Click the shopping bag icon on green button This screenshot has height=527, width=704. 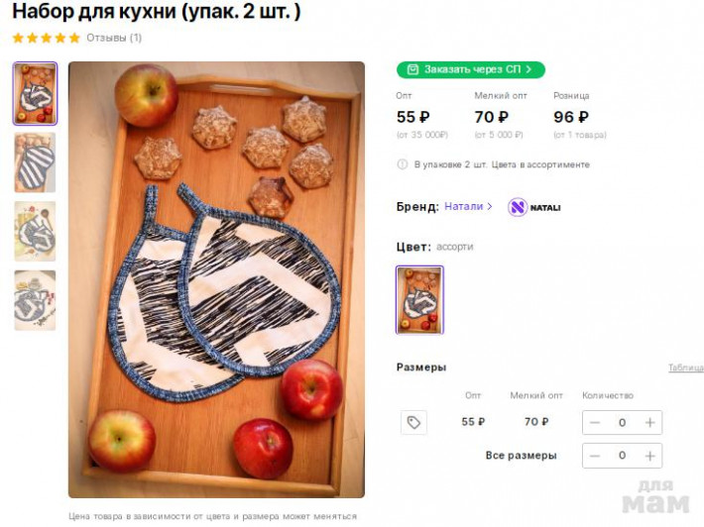click(x=412, y=69)
